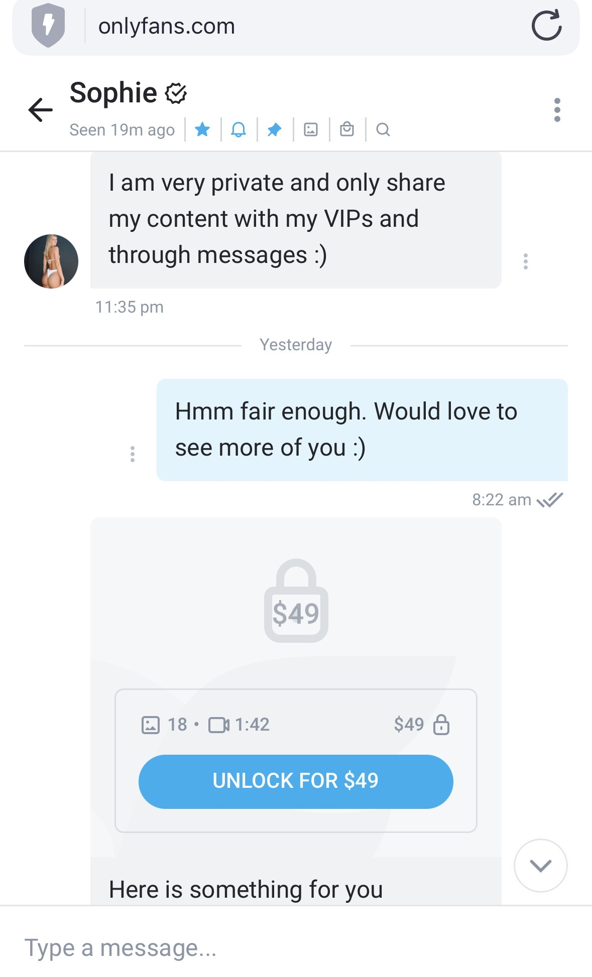592x977 pixels.
Task: Search the chat via magnifier icon
Action: pos(383,130)
